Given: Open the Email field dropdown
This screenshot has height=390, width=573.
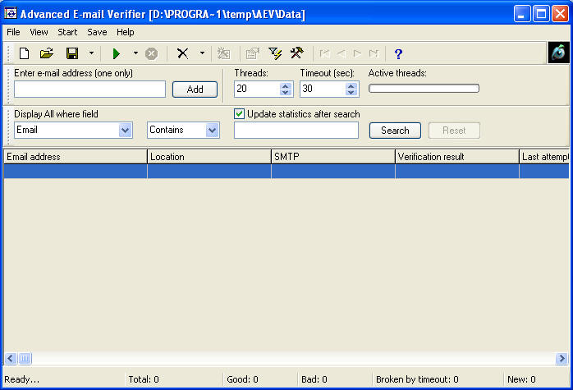Looking at the screenshot, I should click(125, 130).
